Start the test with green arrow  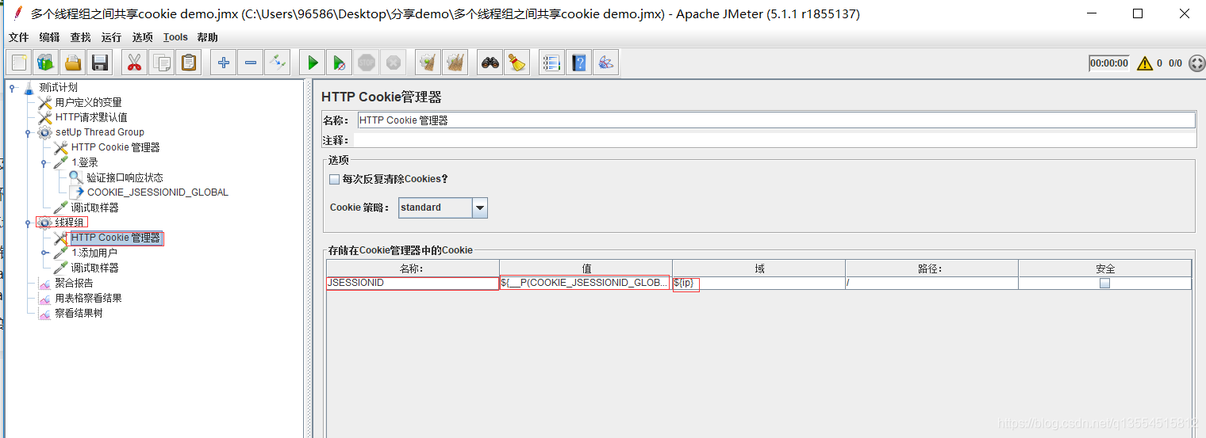coord(313,63)
